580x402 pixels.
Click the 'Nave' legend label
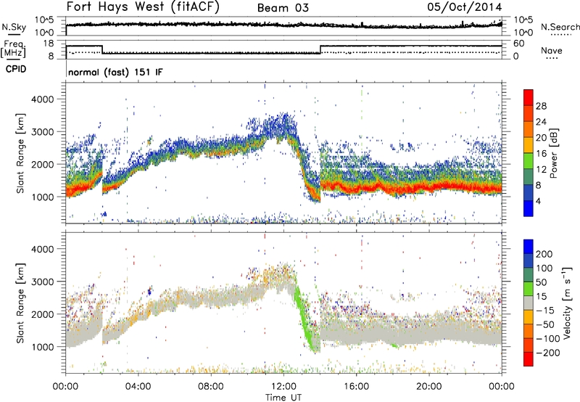point(552,50)
